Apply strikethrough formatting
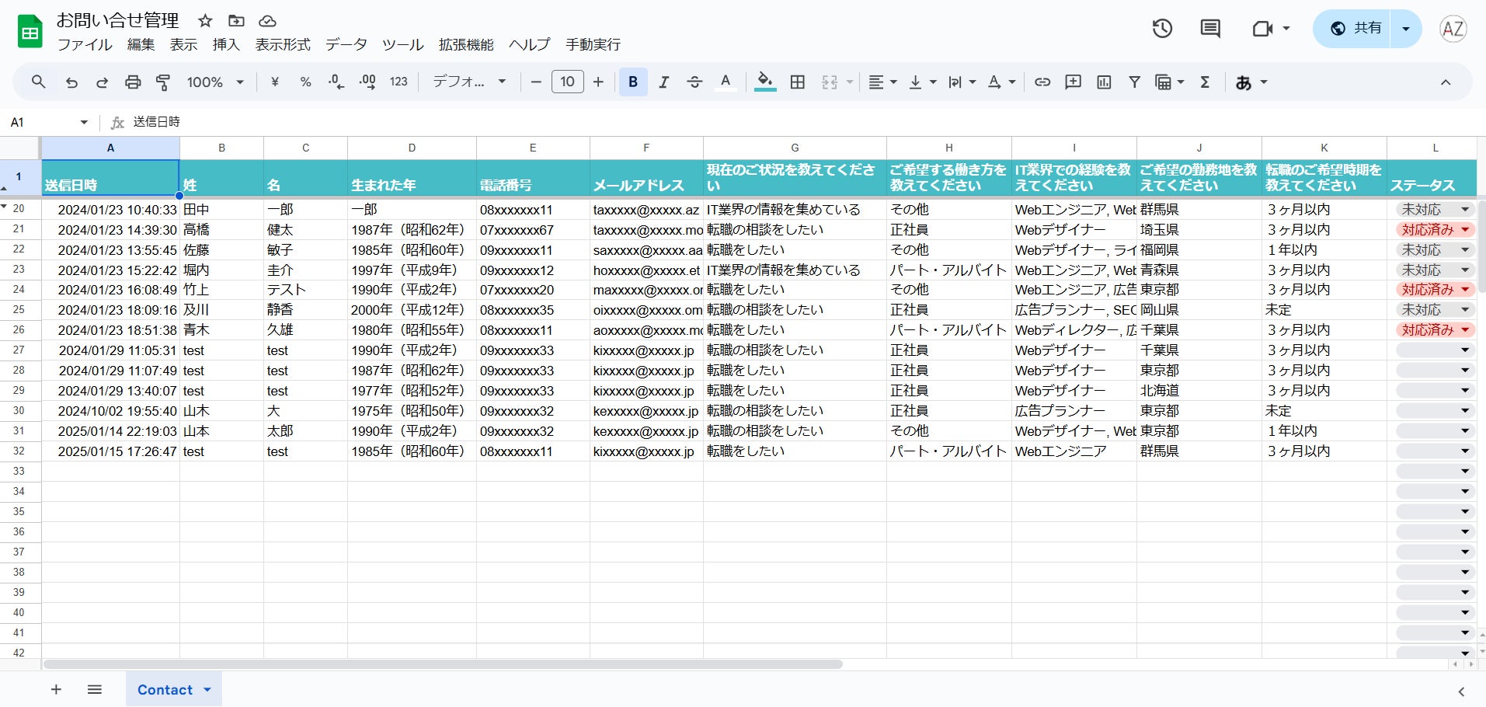 pyautogui.click(x=694, y=82)
